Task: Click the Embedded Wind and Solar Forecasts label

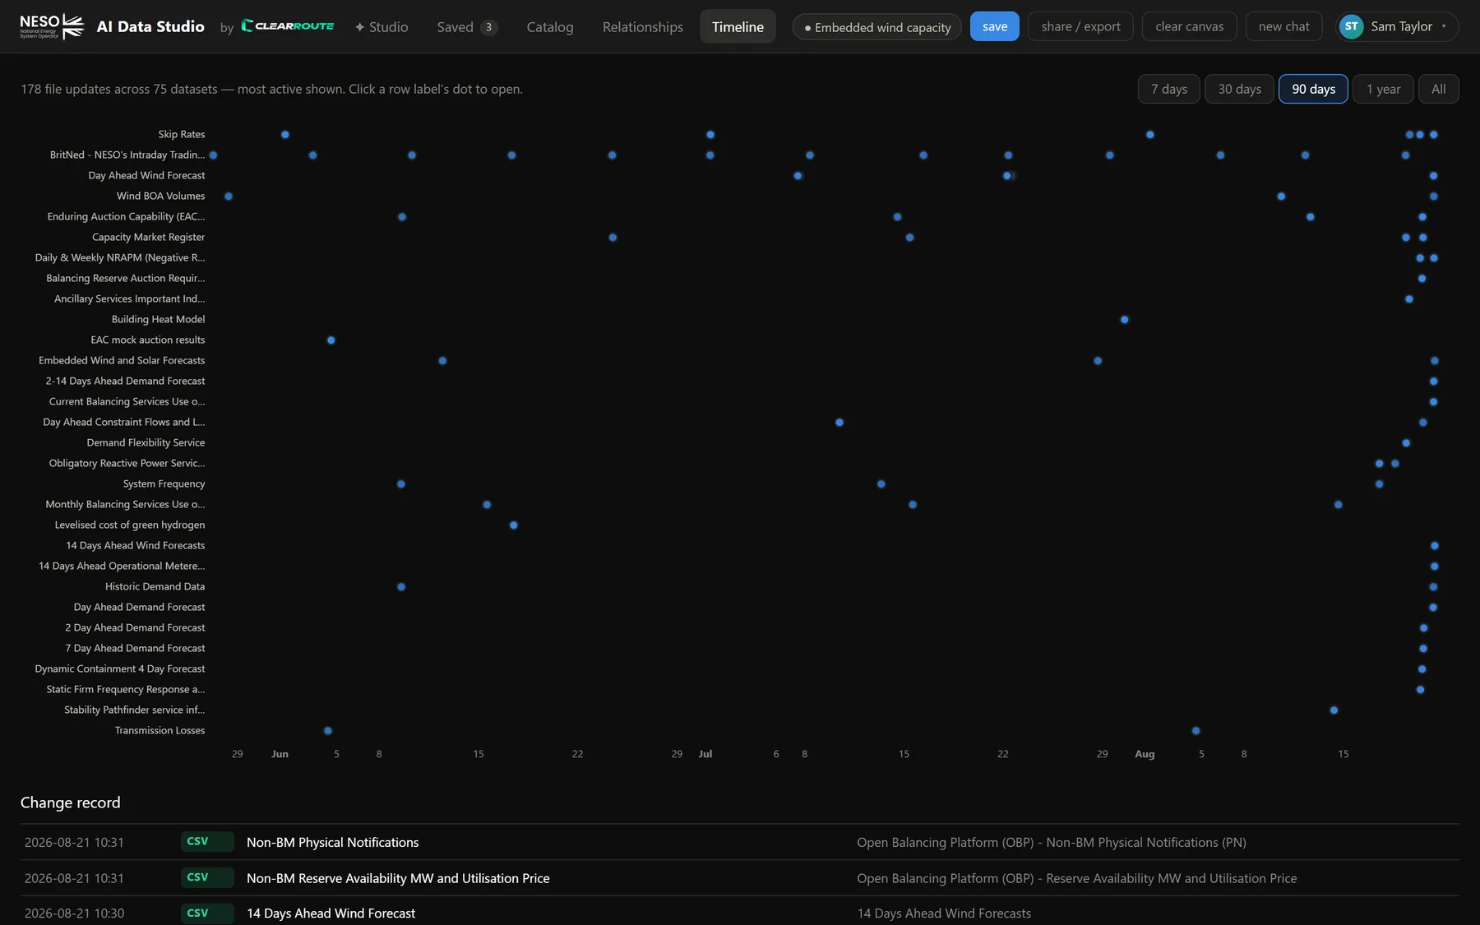Action: (122, 360)
